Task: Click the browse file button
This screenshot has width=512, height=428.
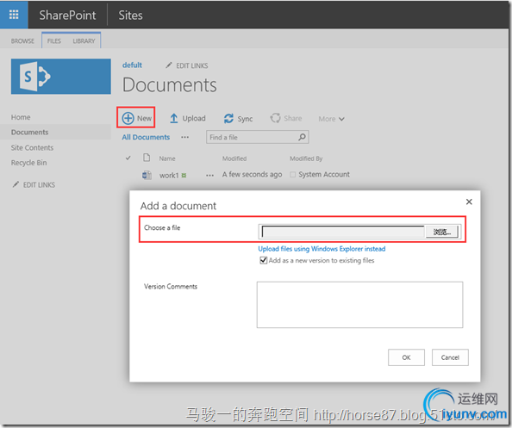Action: pyautogui.click(x=442, y=232)
